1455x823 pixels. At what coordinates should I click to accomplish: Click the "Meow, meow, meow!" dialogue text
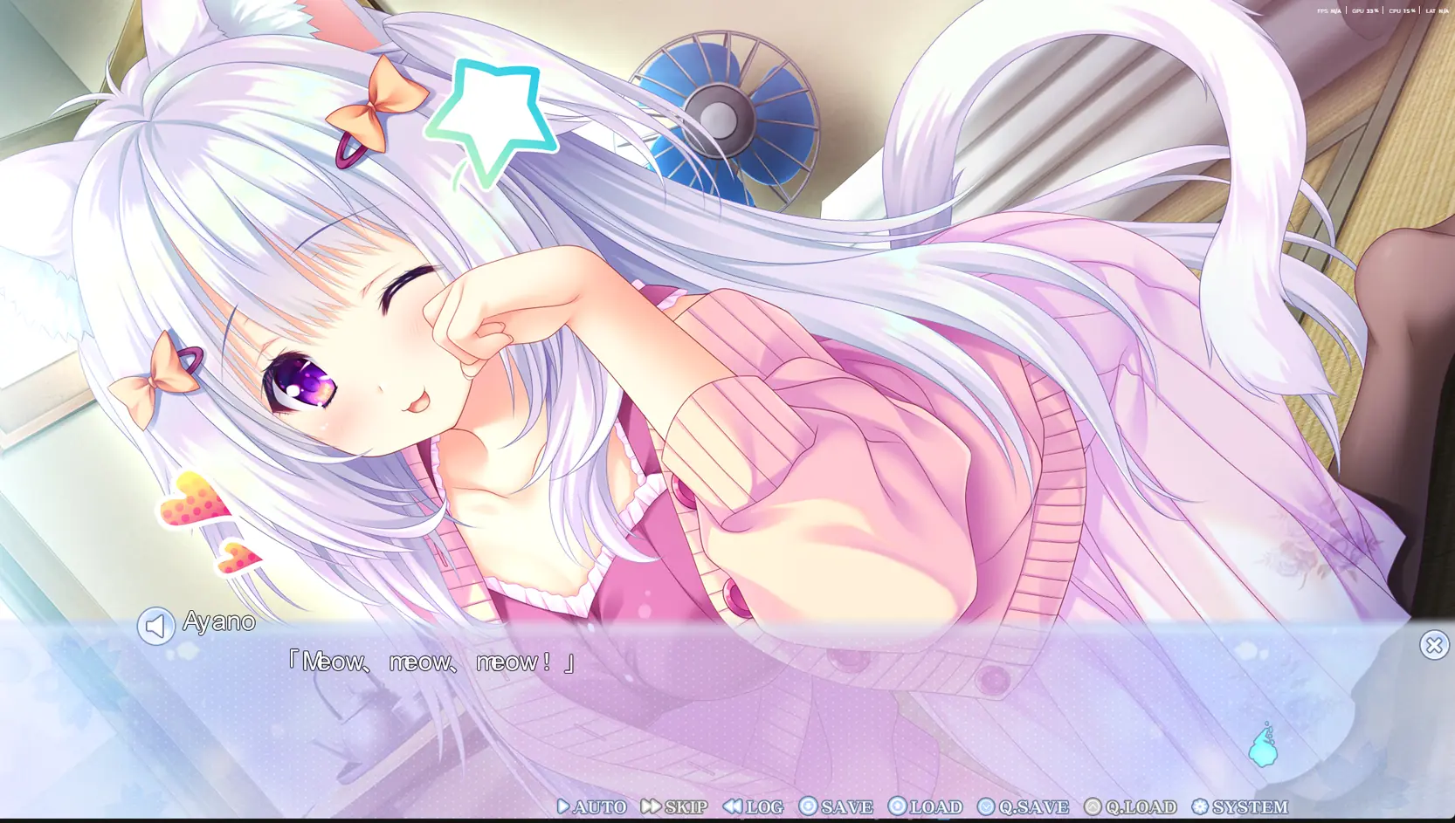pyautogui.click(x=430, y=662)
